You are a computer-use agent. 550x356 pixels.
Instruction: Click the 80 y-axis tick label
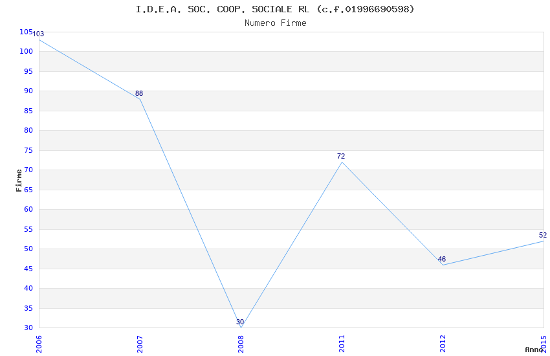click(x=28, y=130)
